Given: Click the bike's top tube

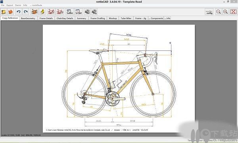Looking at the screenshot, I should pyautogui.click(x=121, y=63).
